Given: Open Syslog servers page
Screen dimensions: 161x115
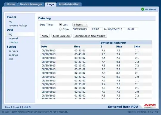Looking at the screenshot, I should pyautogui.click(x=13, y=51).
